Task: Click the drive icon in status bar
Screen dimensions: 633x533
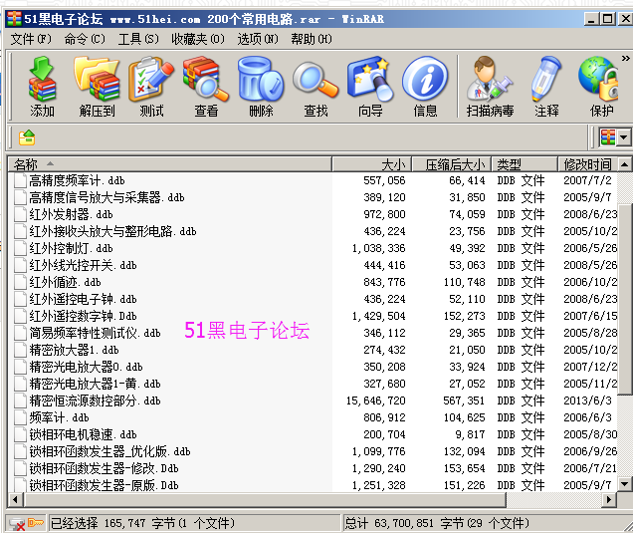Action: (x=17, y=524)
